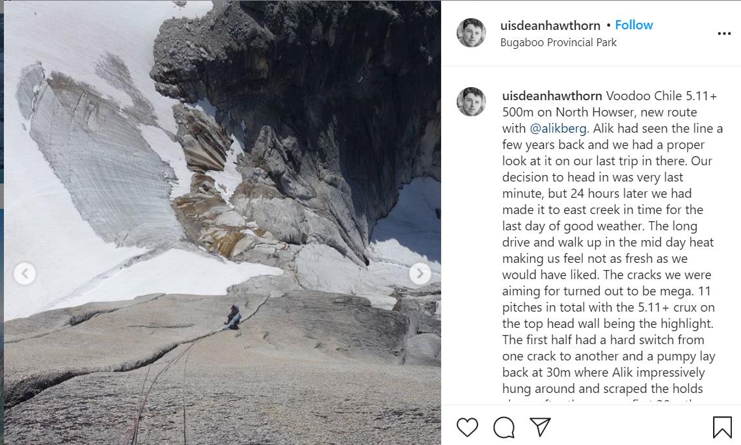Open the Bugaboo Provincial Park location page
The height and width of the screenshot is (445, 741).
coord(558,42)
